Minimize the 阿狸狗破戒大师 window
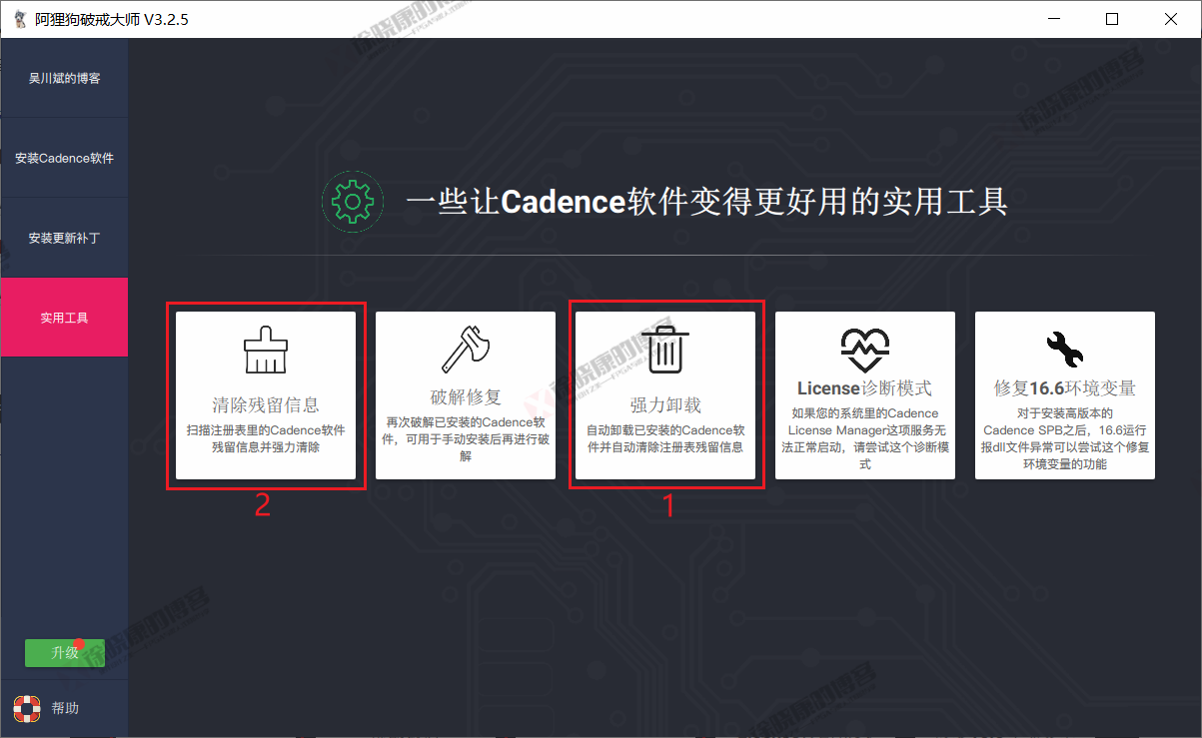1202x738 pixels. coord(1055,19)
